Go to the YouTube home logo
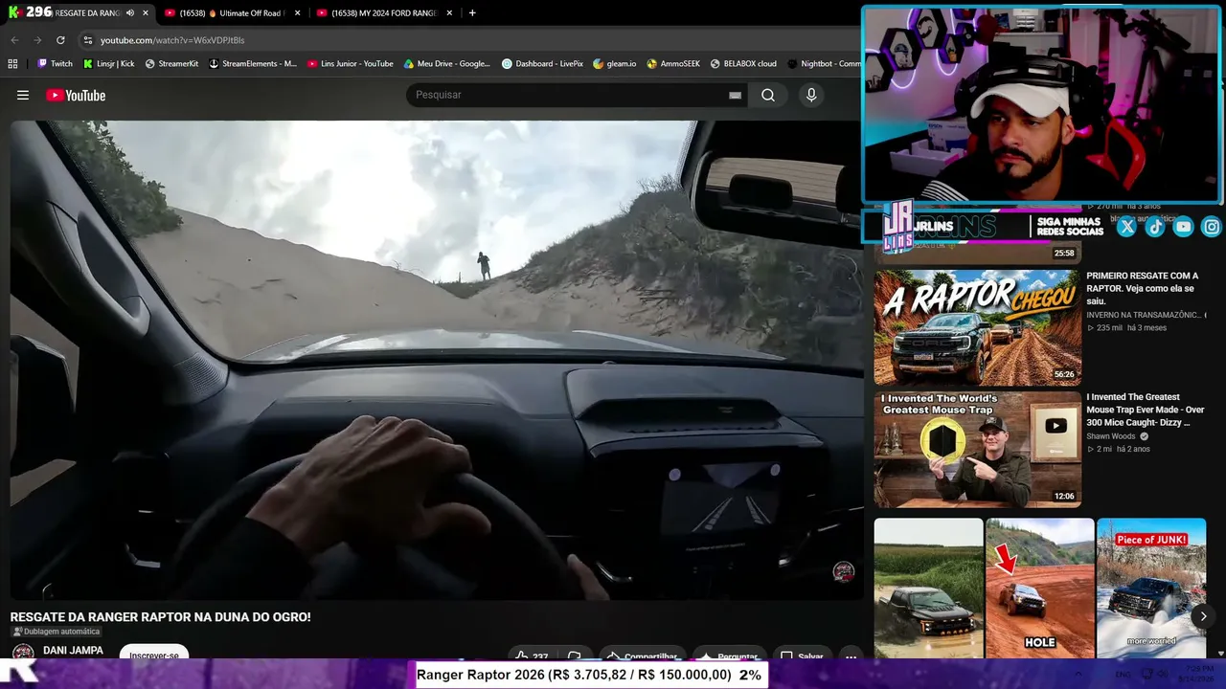This screenshot has width=1226, height=689. point(76,95)
